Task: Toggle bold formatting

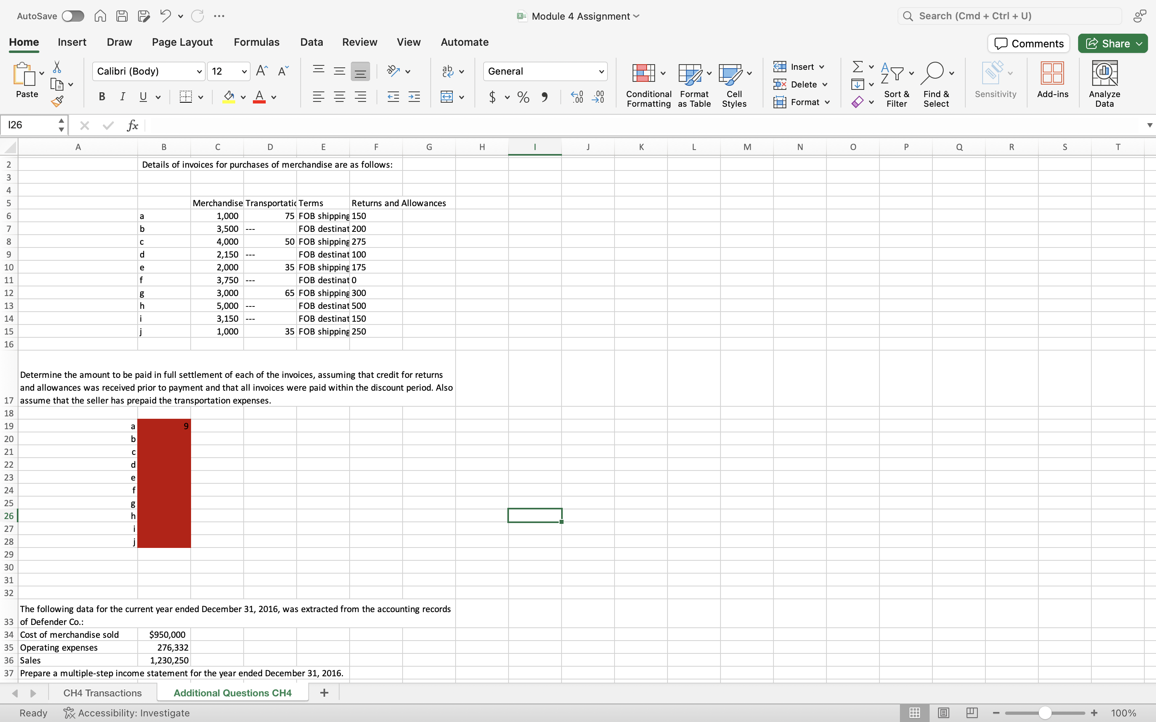Action: 102,97
